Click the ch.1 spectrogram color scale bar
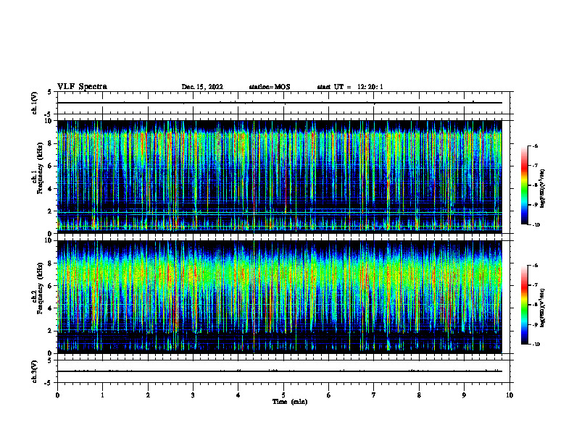 [x=525, y=185]
